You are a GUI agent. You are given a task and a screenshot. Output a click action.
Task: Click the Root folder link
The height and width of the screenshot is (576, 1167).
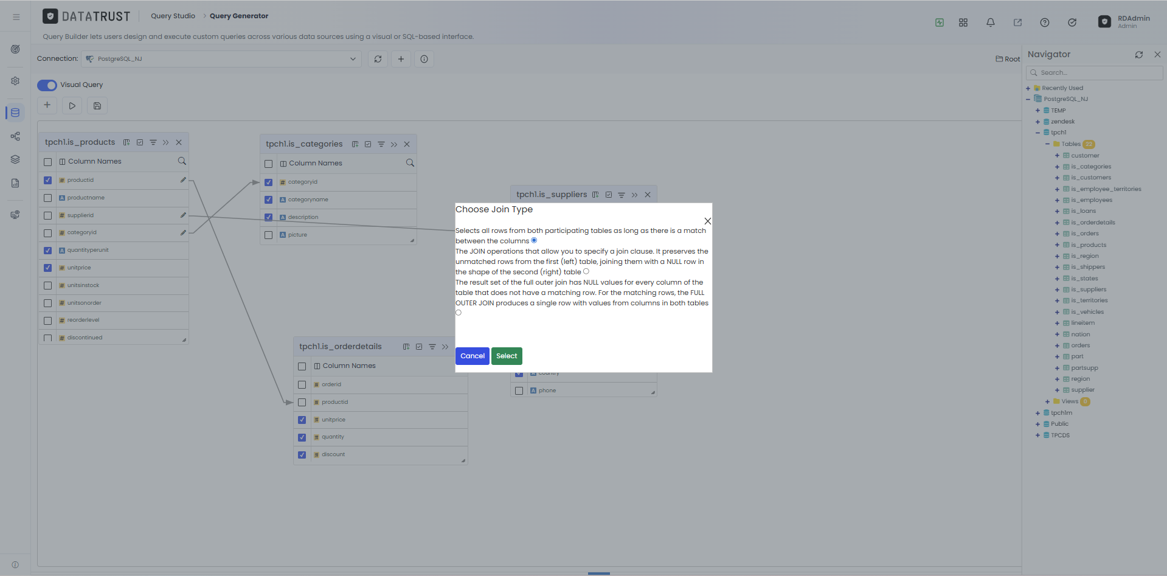pos(1008,59)
